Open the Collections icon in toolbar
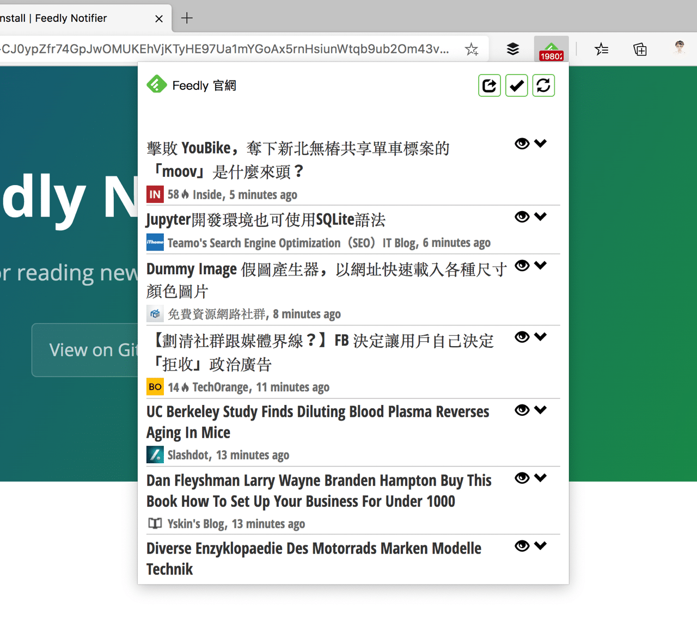Viewport: 697px width, 627px height. pos(640,50)
